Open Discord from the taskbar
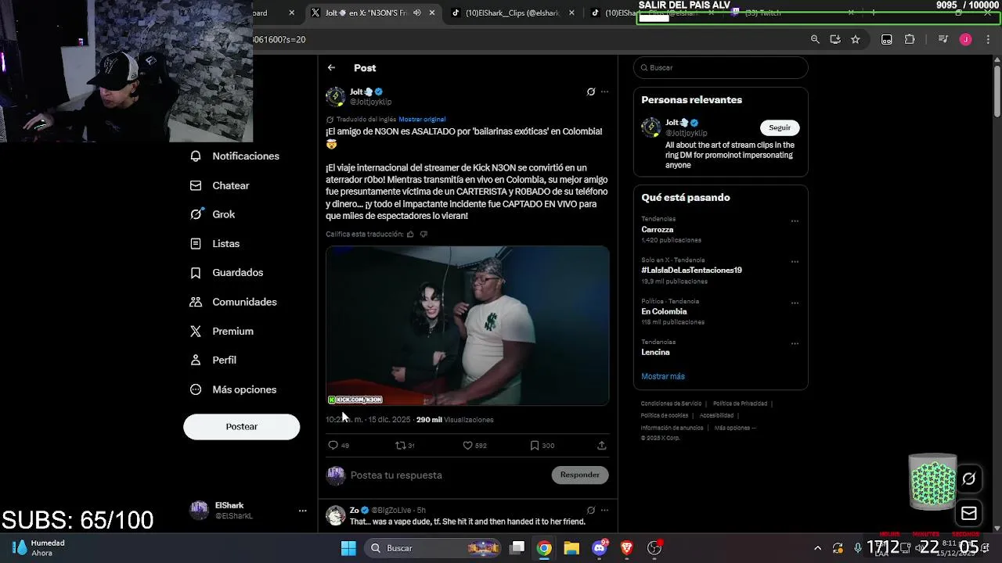1002x563 pixels. 600,548
